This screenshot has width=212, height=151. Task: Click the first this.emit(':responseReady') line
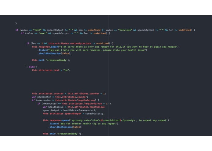click(x=51, y=60)
